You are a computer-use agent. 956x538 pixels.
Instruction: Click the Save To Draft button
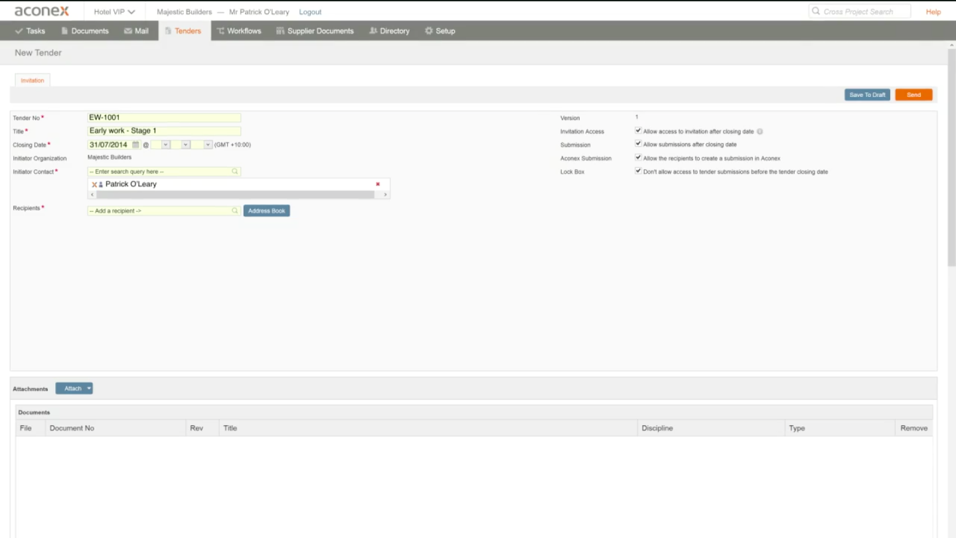(x=867, y=95)
